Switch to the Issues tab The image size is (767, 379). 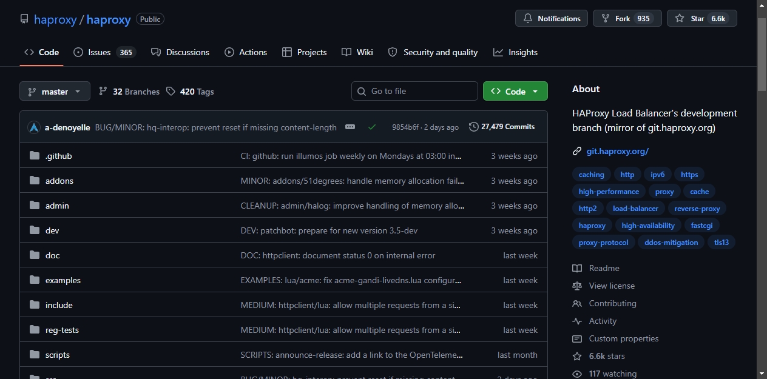(104, 52)
